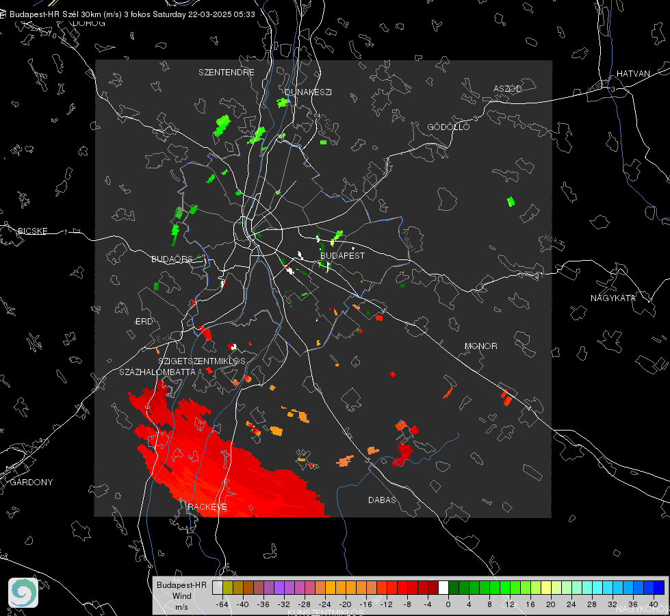
Task: Click the 32 legend value
Action: 613,604
